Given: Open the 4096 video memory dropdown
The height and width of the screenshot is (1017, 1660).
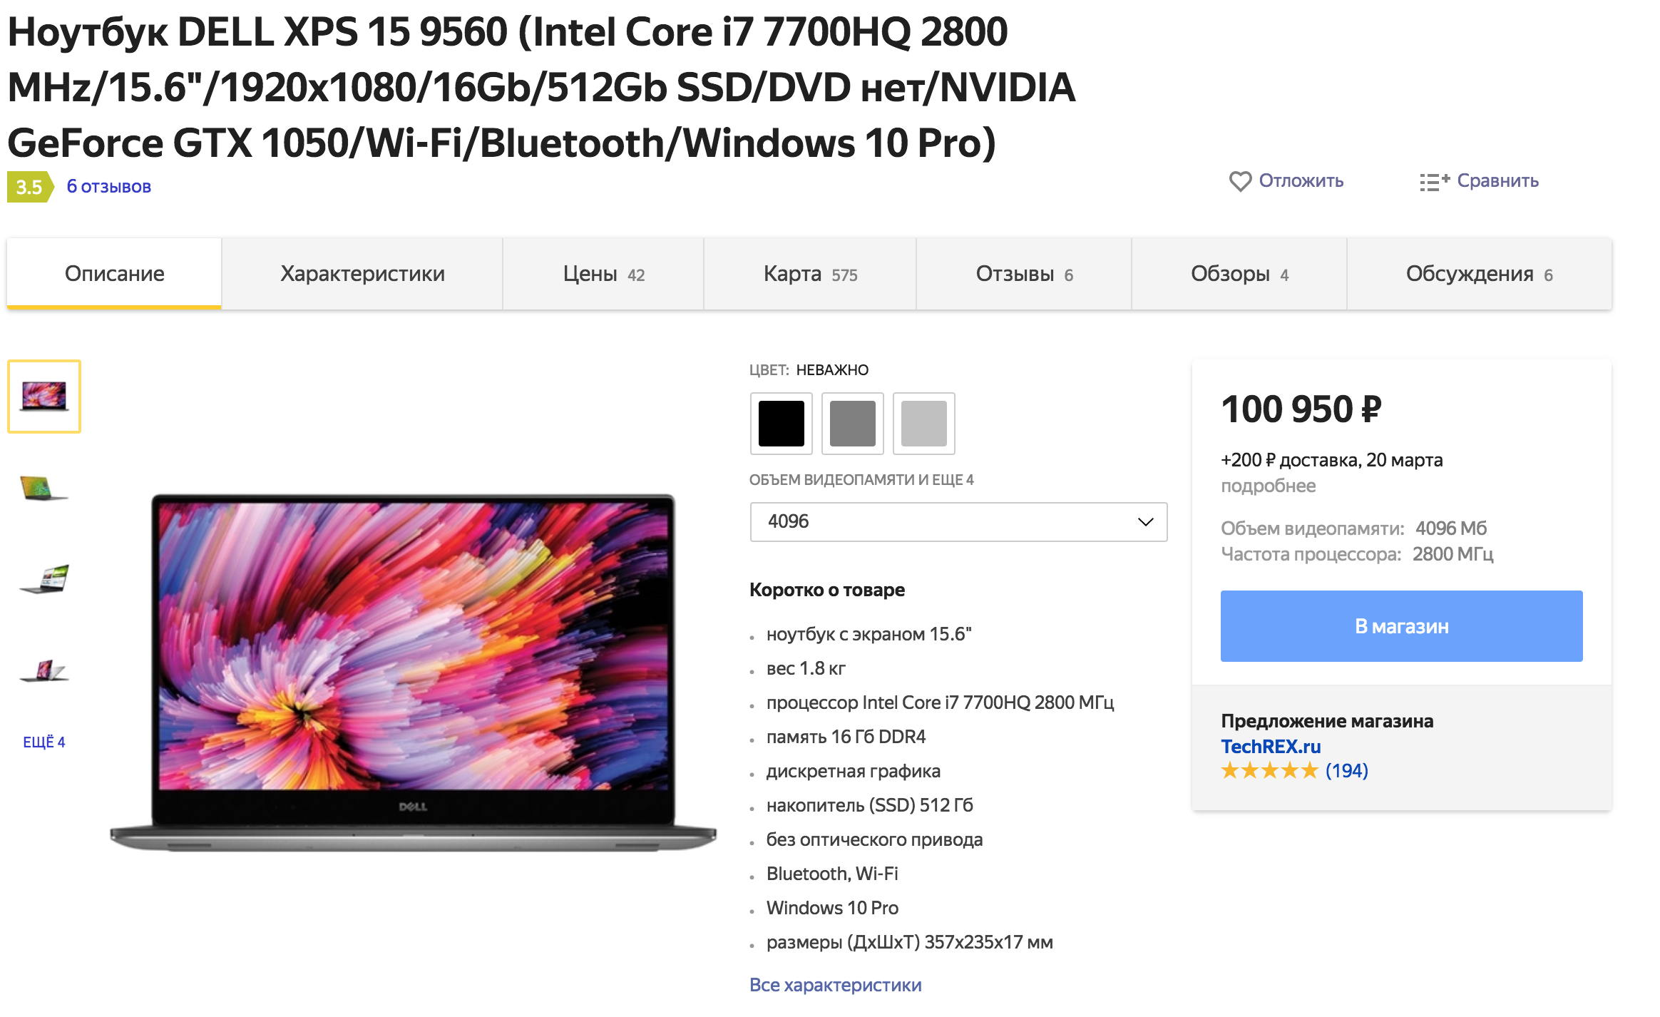Looking at the screenshot, I should (x=958, y=522).
